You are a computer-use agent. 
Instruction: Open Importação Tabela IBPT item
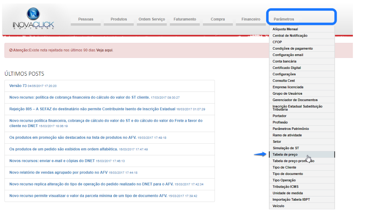[x=291, y=200]
